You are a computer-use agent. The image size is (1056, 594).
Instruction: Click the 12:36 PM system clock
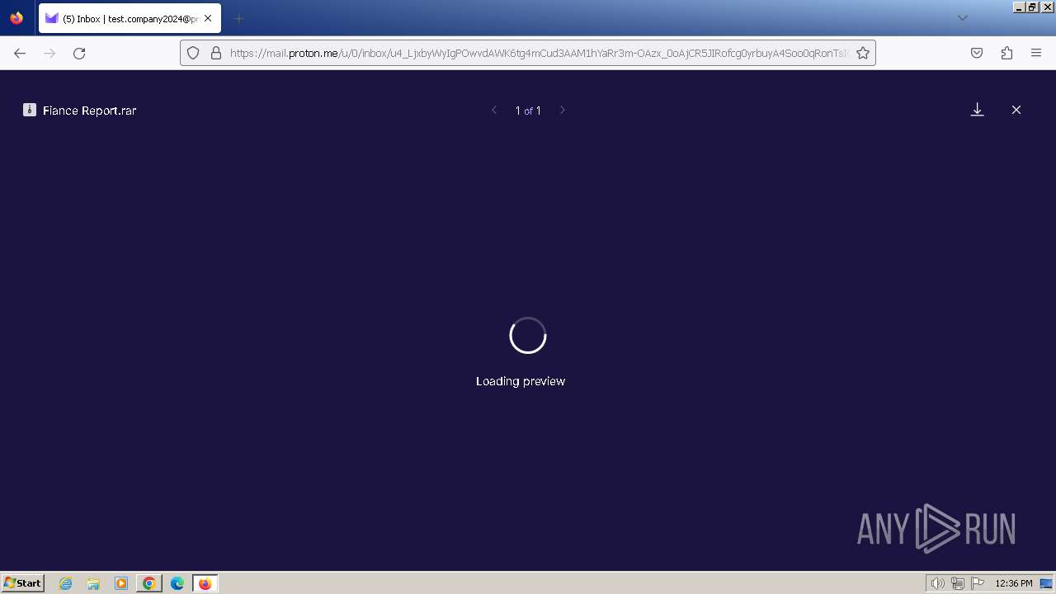[1014, 583]
